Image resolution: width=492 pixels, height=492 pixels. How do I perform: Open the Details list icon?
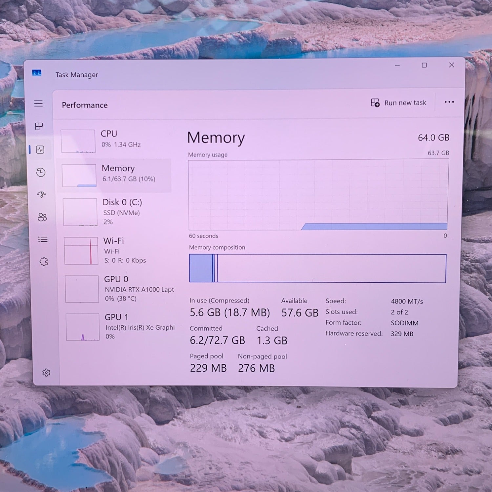(43, 239)
